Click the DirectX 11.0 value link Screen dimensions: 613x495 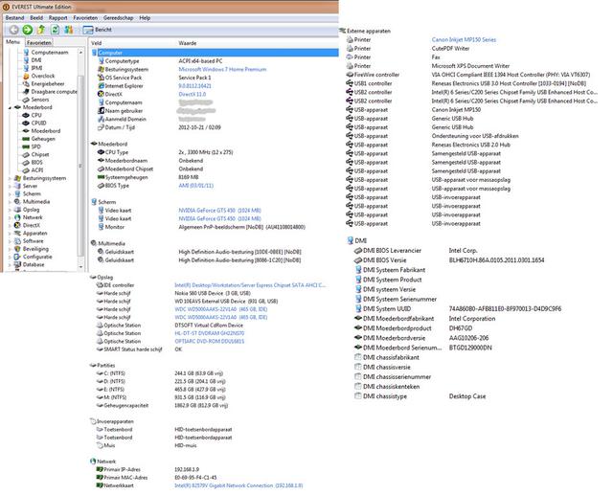tap(193, 94)
